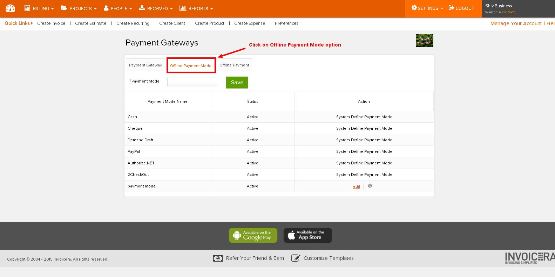Open the Apple App Store badge
Viewport: 555px width, 277px height.
click(x=307, y=235)
